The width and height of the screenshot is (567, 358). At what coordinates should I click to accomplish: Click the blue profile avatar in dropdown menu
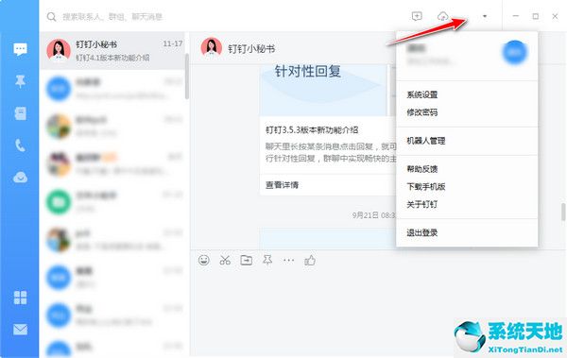[515, 53]
